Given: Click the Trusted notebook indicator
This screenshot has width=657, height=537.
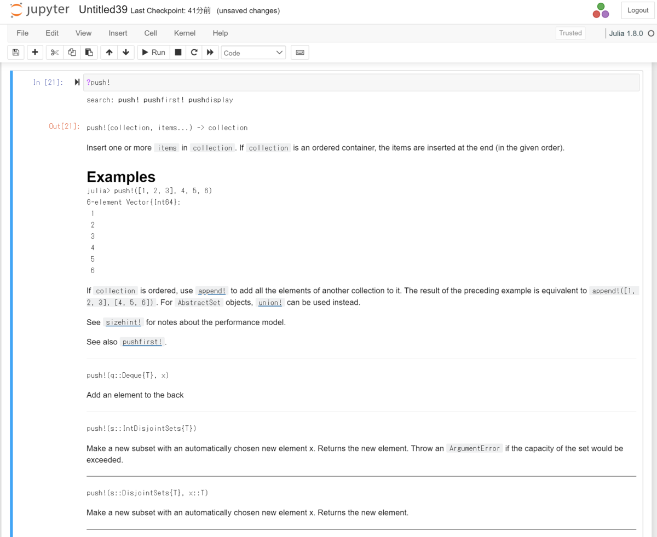Looking at the screenshot, I should 570,33.
